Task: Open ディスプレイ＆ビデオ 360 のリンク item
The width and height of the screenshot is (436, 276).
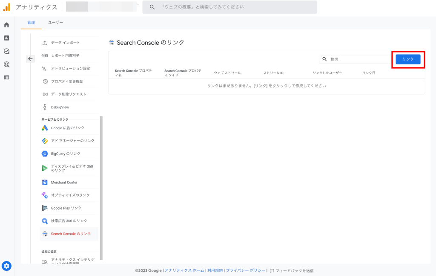Action: pos(69,168)
